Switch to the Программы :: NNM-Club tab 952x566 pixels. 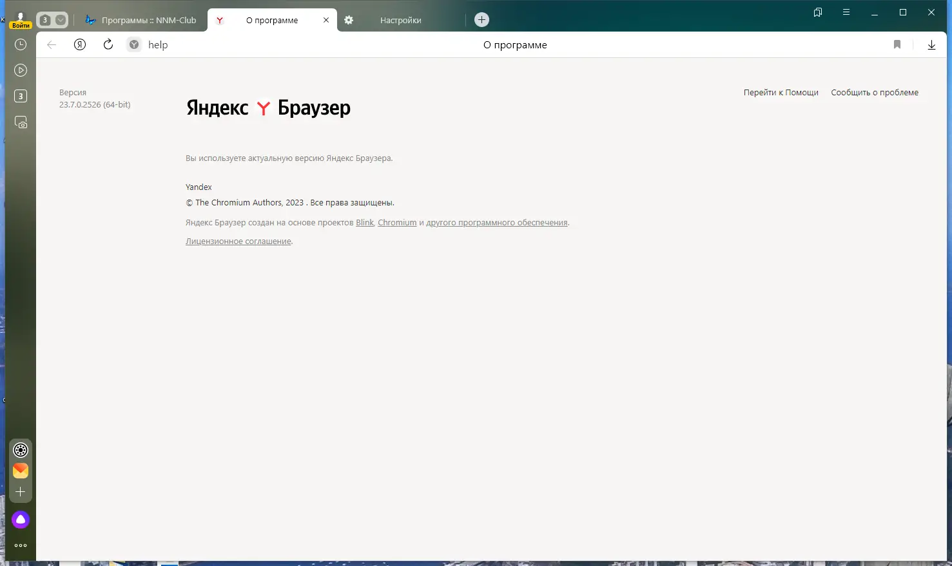(x=141, y=20)
